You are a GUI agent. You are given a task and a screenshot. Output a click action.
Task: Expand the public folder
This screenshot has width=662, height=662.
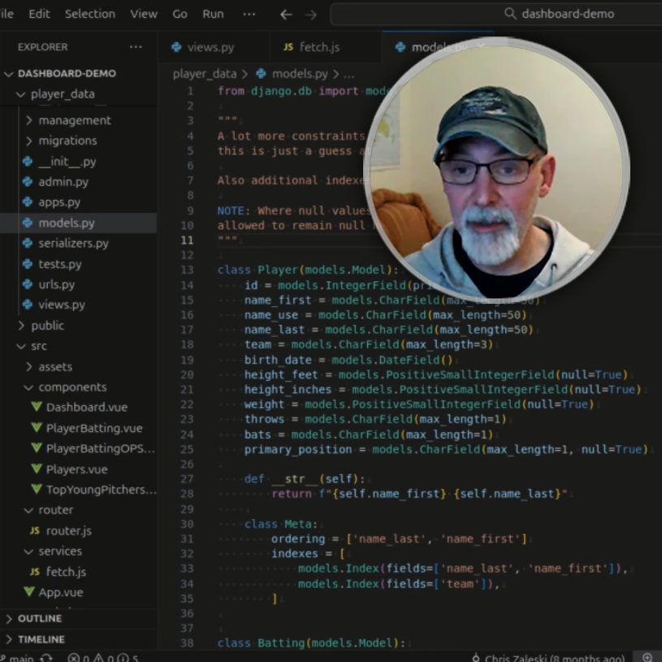point(47,325)
